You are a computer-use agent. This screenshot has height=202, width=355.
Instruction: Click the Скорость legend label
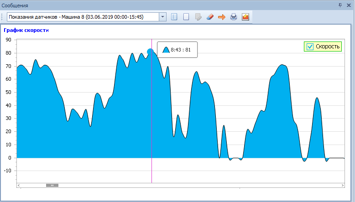pos(327,47)
